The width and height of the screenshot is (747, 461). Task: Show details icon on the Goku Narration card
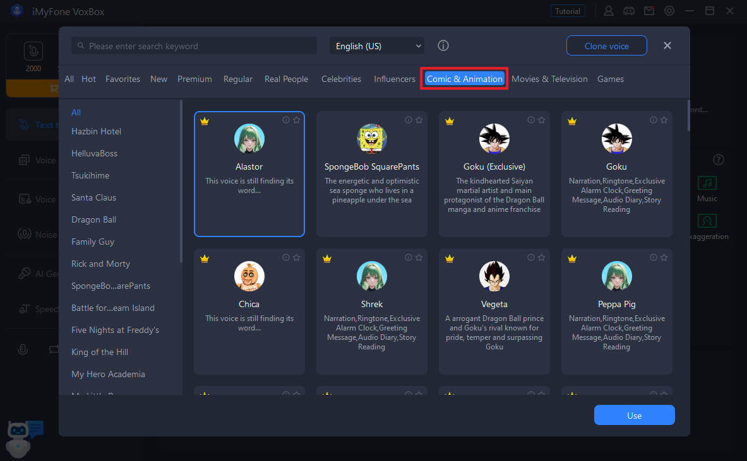click(653, 120)
